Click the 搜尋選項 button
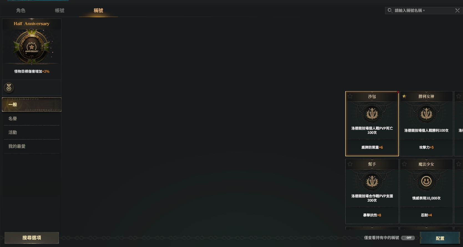The width and height of the screenshot is (463, 247). [x=32, y=238]
